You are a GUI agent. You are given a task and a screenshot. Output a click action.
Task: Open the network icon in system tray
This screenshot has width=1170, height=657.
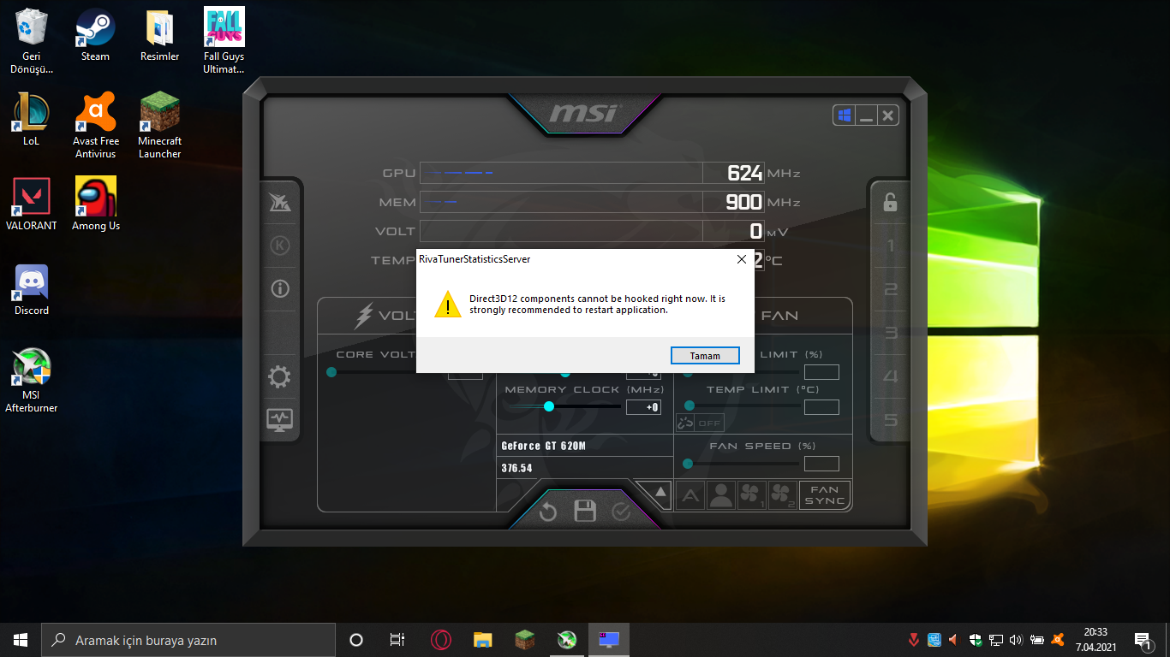tap(996, 640)
